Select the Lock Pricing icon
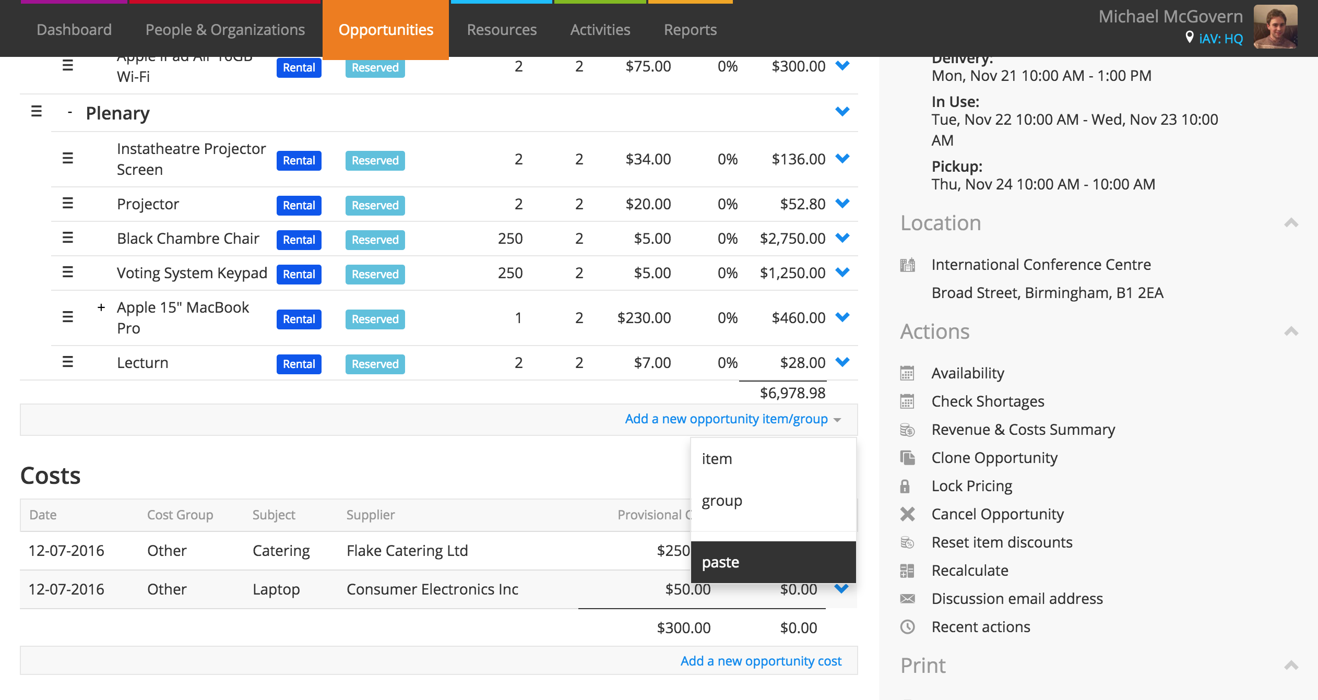 pos(909,485)
